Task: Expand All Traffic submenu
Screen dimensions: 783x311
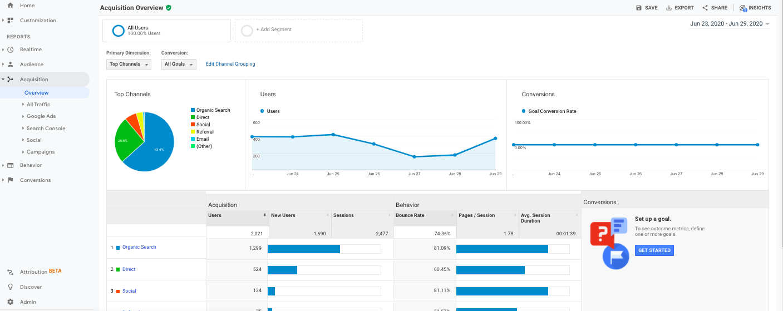Action: pos(38,105)
